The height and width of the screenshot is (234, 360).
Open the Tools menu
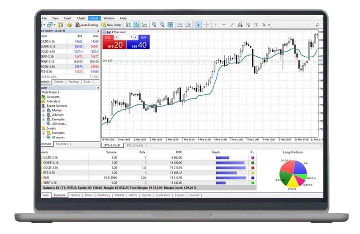click(x=94, y=18)
